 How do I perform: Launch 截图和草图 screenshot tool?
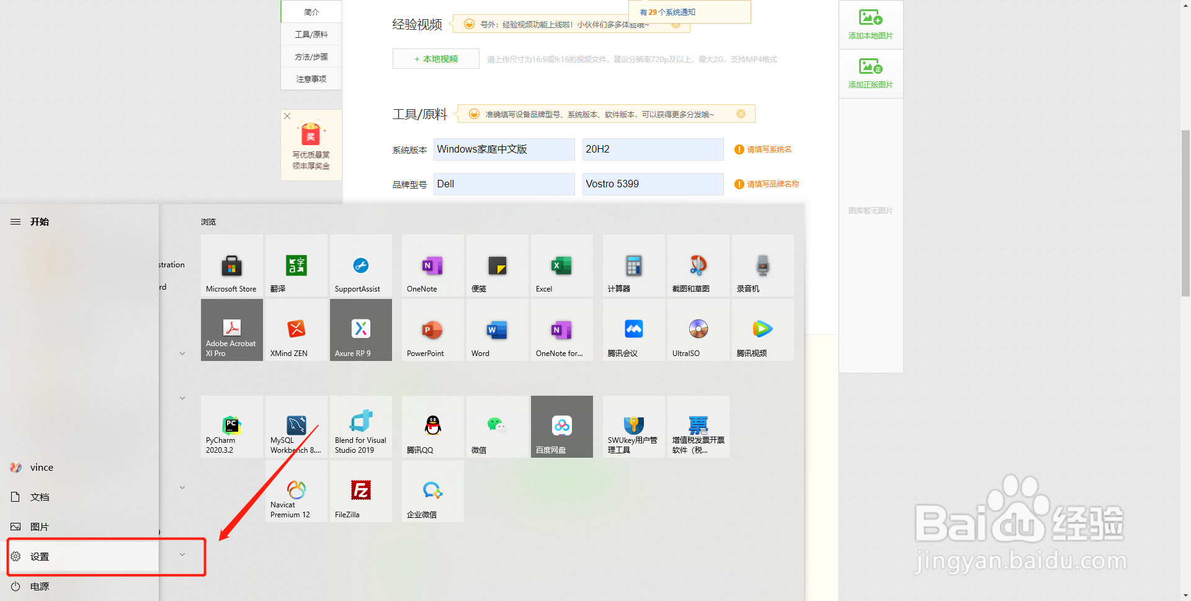[697, 265]
